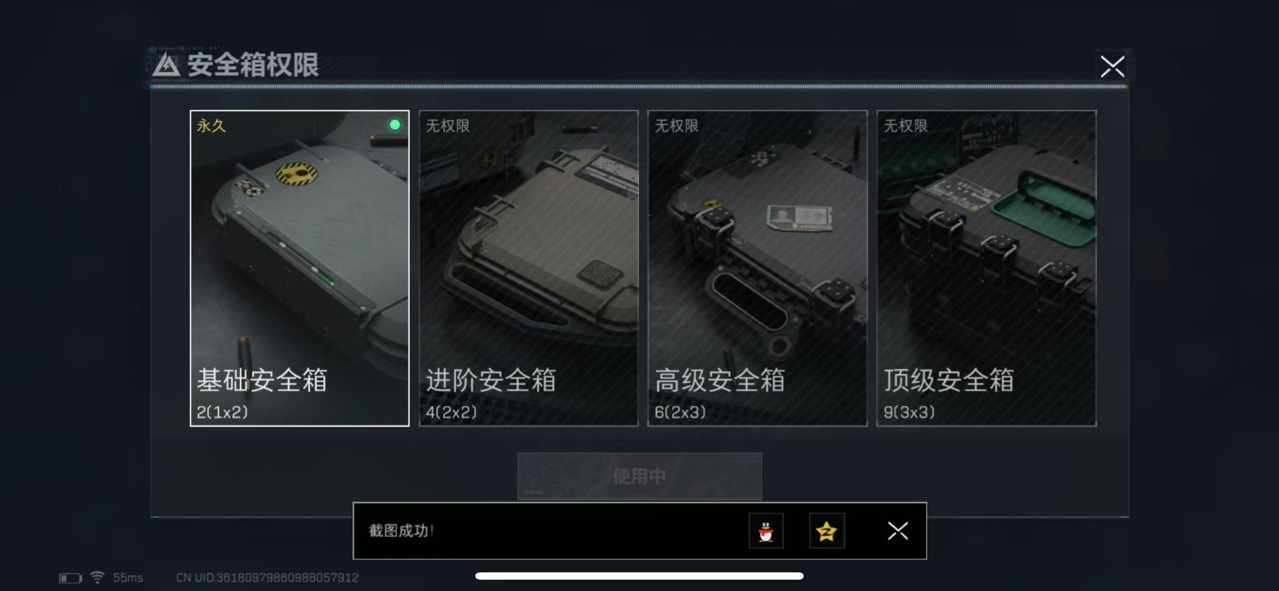Click the triangle logo beside 安全箱权限
The image size is (1279, 591).
point(166,65)
